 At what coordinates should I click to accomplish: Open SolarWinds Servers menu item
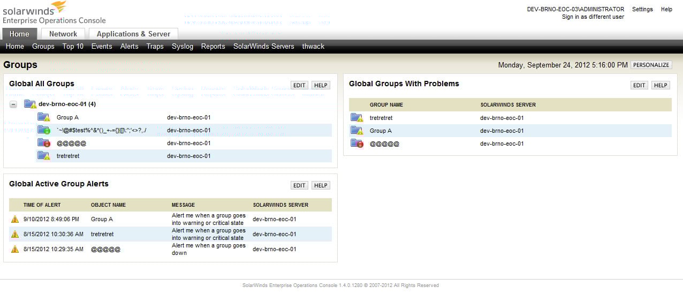(264, 47)
